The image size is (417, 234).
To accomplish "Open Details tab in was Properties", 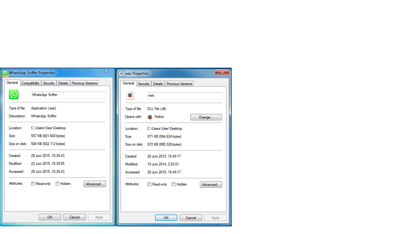I will (x=158, y=84).
